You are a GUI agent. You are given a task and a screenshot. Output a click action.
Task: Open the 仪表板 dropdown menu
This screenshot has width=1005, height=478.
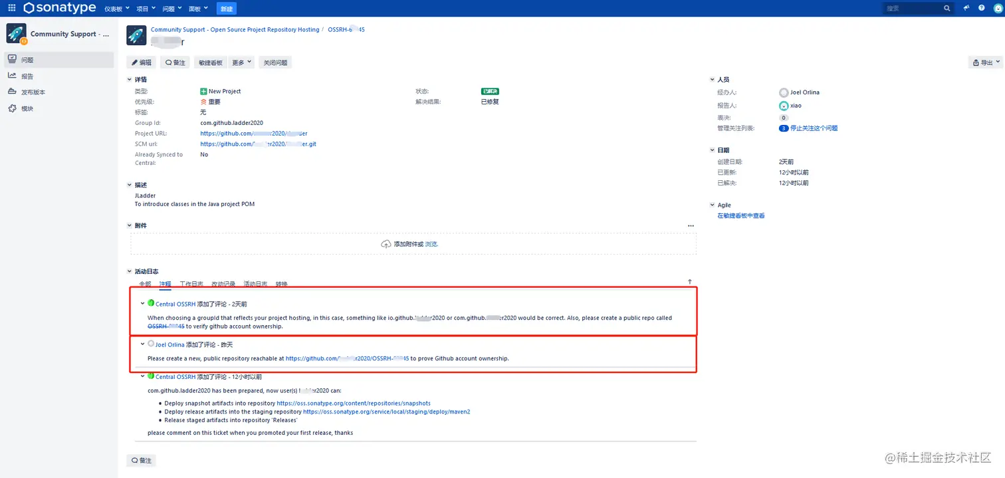pyautogui.click(x=118, y=9)
